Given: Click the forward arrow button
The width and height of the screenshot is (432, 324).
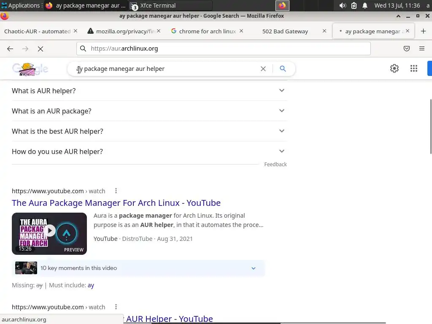Looking at the screenshot, I should [x=25, y=49].
